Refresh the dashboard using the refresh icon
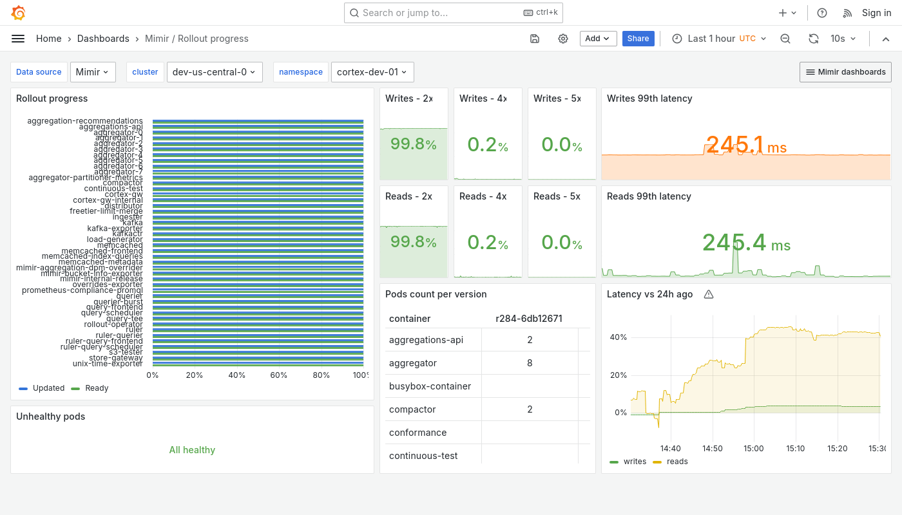The height and width of the screenshot is (515, 902). click(813, 39)
